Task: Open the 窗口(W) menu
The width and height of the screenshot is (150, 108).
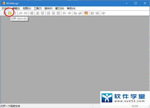Action: [x=60, y=8]
